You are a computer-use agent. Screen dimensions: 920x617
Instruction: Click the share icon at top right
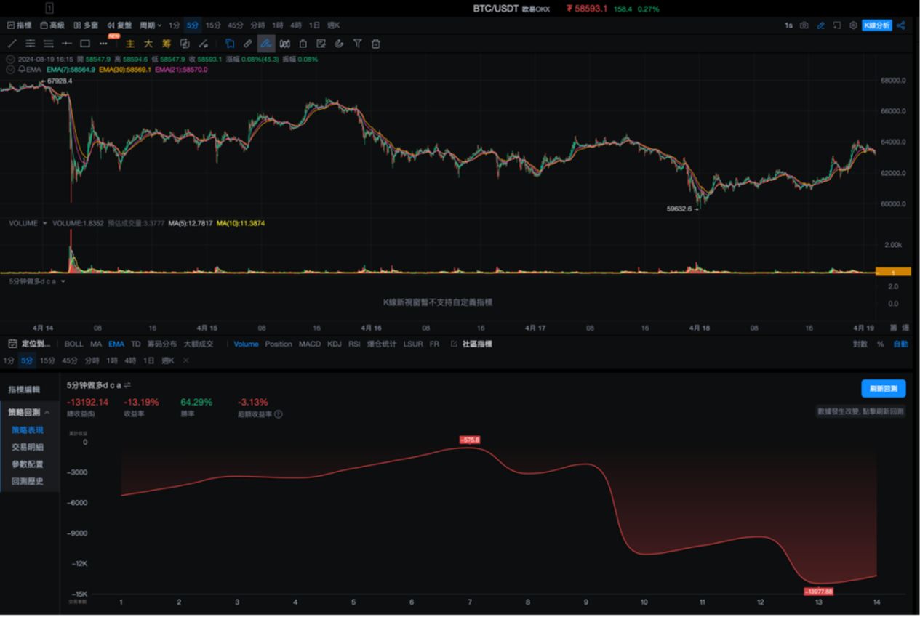click(x=901, y=25)
